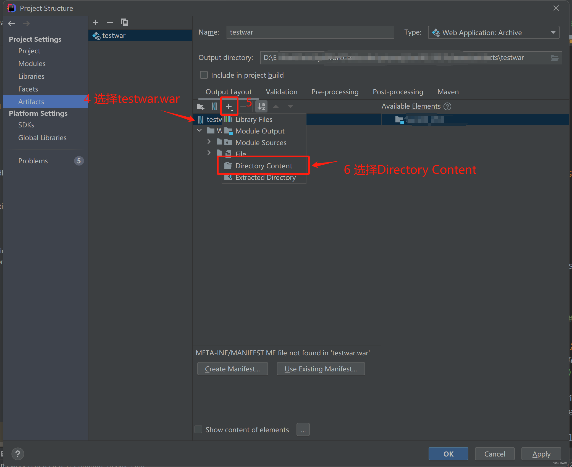This screenshot has height=467, width=572.
Task: Remove the artifact using the minus icon
Action: pos(110,22)
